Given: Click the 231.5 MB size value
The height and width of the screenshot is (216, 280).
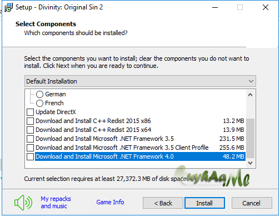Looking at the screenshot, I should [232, 139].
